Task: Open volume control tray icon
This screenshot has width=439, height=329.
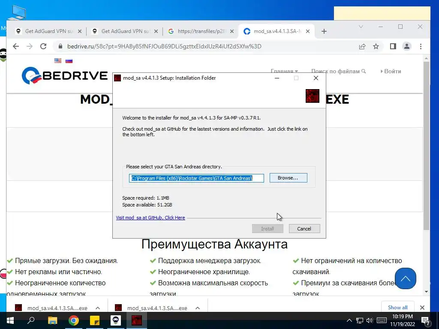Action: pos(370,320)
